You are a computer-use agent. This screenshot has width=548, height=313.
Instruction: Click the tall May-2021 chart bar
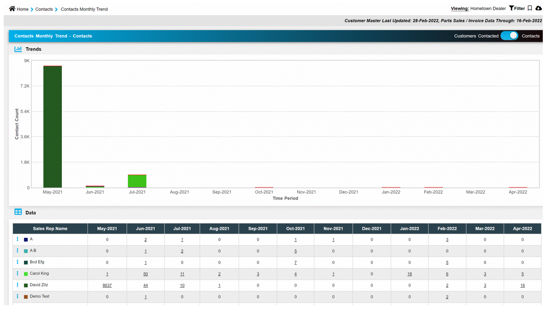[x=53, y=127]
